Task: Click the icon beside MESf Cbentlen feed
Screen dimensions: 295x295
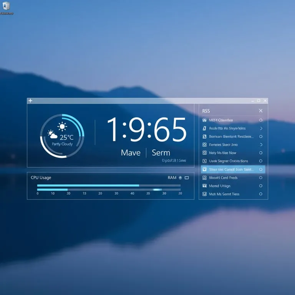Action: click(x=204, y=120)
